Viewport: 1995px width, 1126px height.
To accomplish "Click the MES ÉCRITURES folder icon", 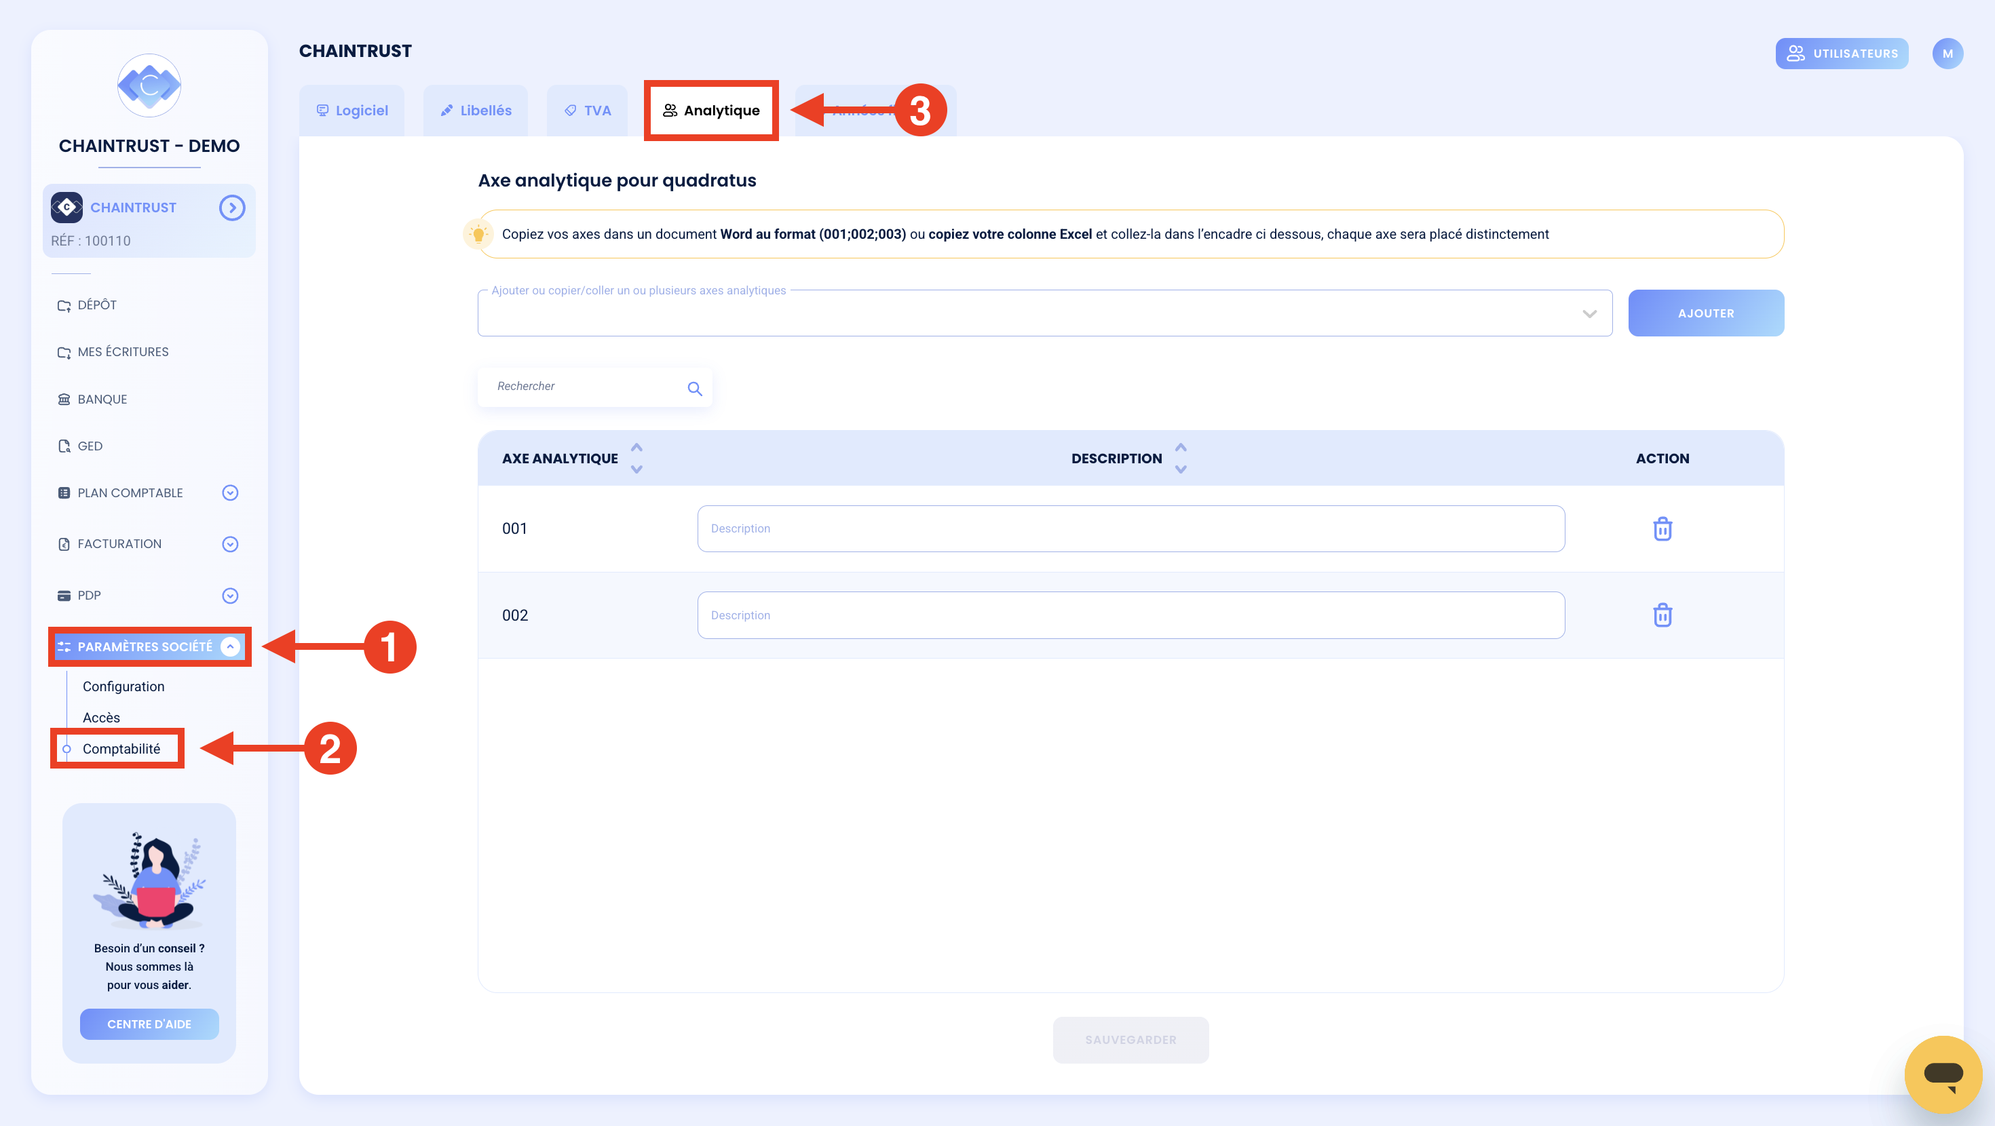I will point(64,352).
